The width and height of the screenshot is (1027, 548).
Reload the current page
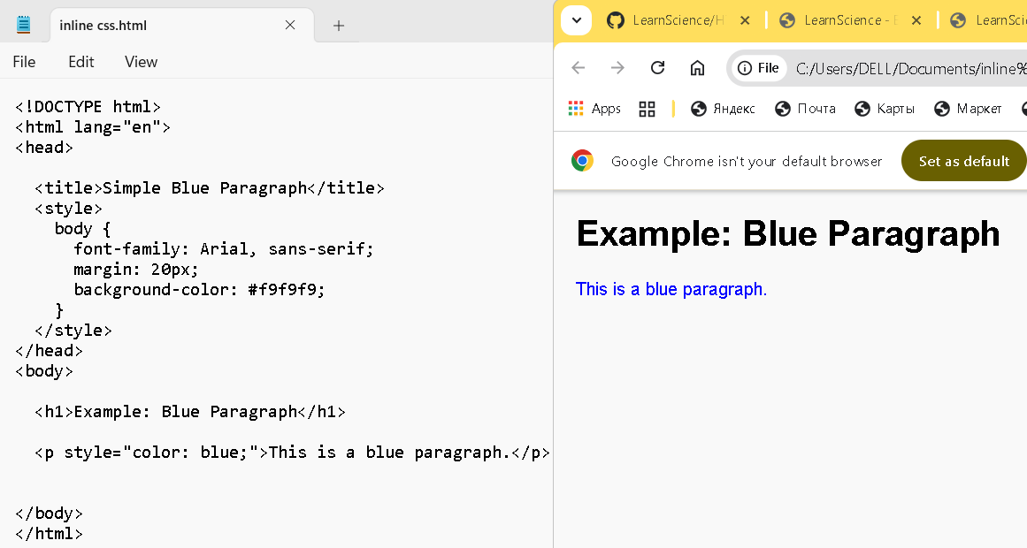coord(657,68)
